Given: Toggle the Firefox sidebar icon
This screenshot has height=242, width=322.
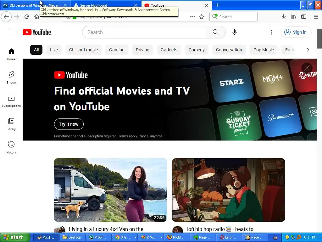Looking at the screenshot, I should (x=304, y=17).
